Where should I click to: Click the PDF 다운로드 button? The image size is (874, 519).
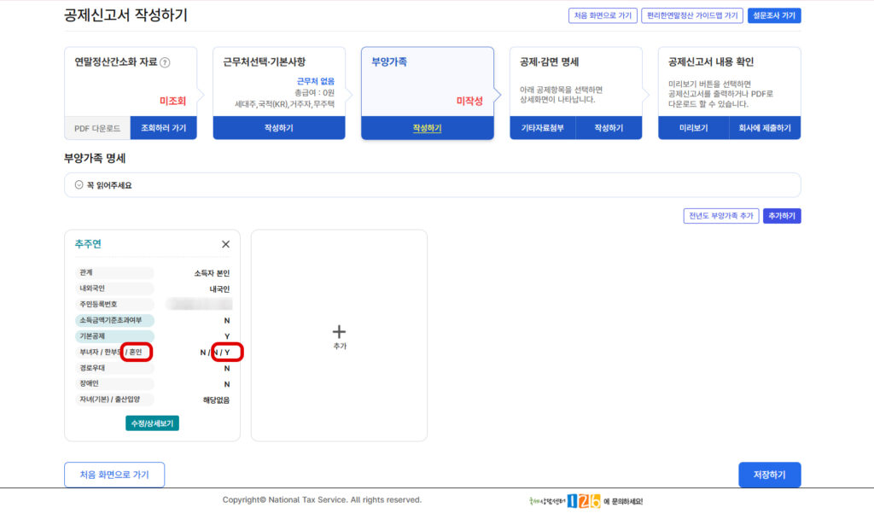coord(96,126)
